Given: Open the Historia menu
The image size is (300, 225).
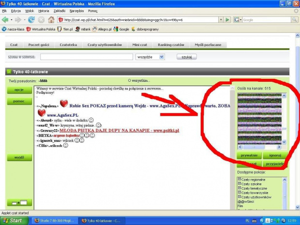Looking at the screenshot, I should point(44,11).
